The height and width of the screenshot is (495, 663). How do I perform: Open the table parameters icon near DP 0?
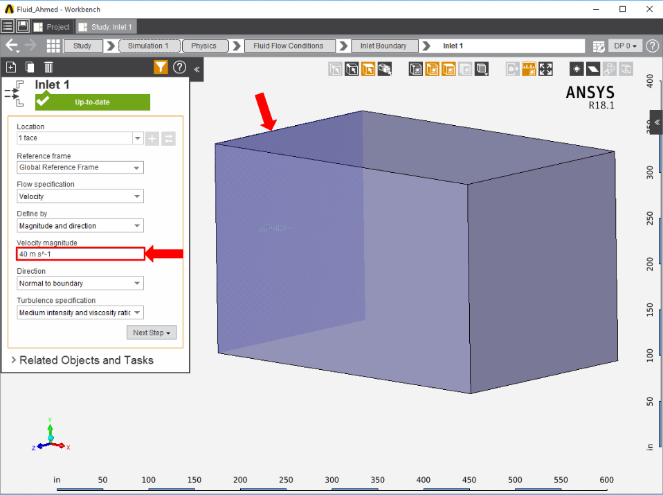point(599,46)
